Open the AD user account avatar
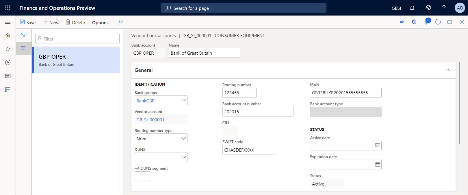Viewport: 468px width, 195px height. tap(460, 8)
